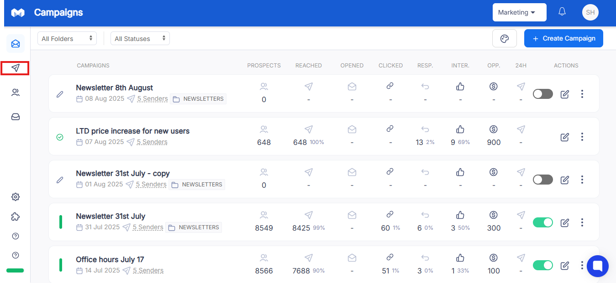Click dollar icon in Office hours July 17 row
The image size is (616, 283).
(493, 257)
